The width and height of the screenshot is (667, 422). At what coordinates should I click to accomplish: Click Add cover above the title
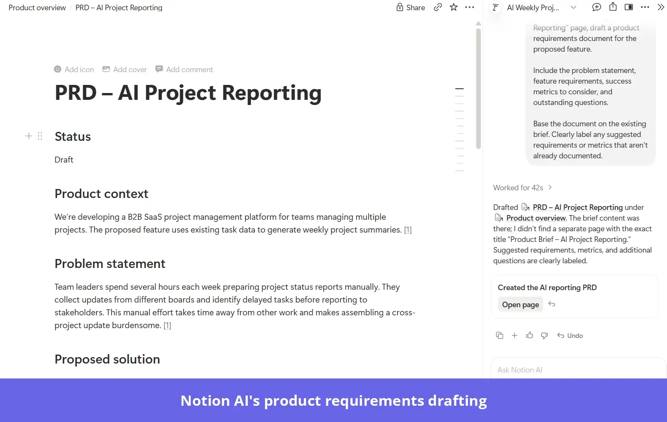click(x=125, y=70)
